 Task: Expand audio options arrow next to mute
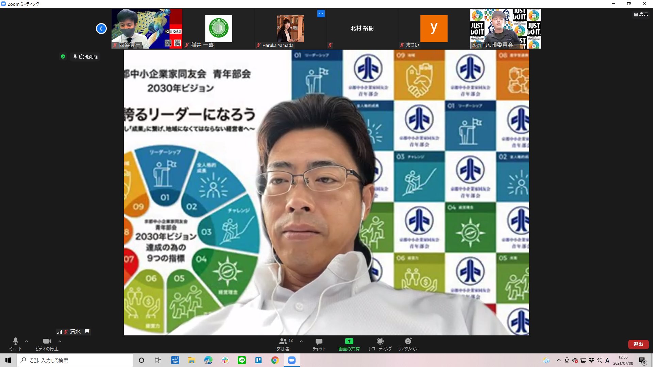(27, 341)
